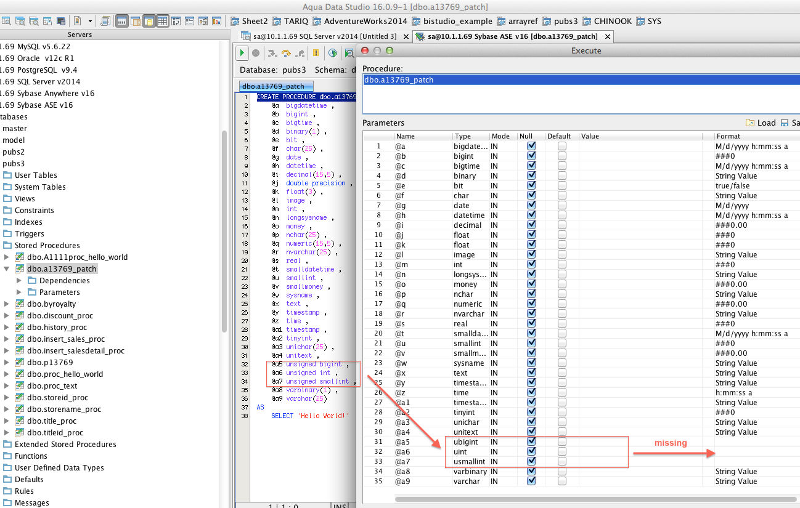Viewport: 800px width, 508px height.
Task: Click the Load button in the Execute dialog
Action: tap(761, 123)
